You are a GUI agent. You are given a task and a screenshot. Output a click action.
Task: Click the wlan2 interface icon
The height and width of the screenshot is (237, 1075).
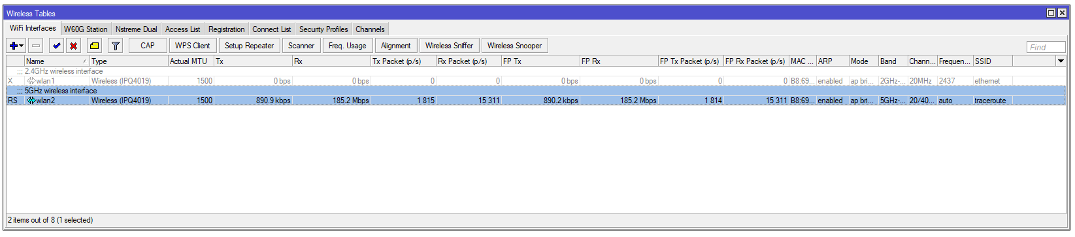(x=31, y=101)
